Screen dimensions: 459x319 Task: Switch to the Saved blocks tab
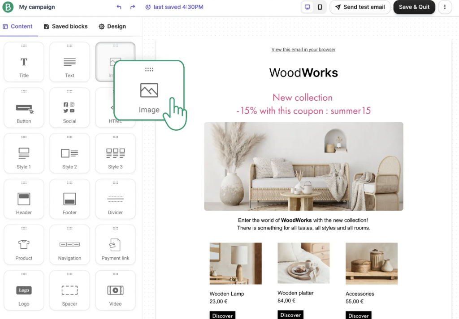click(65, 26)
